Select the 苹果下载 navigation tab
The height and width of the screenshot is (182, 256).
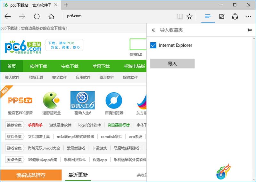[101, 66]
